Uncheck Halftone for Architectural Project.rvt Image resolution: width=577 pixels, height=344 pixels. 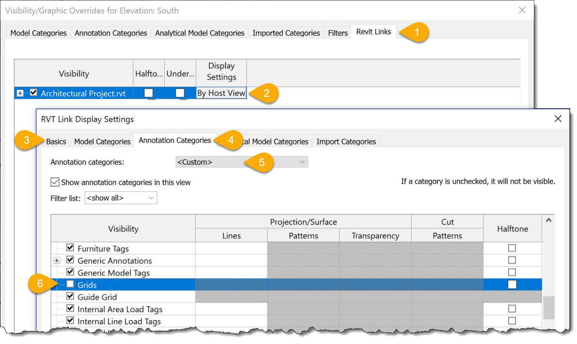point(149,93)
